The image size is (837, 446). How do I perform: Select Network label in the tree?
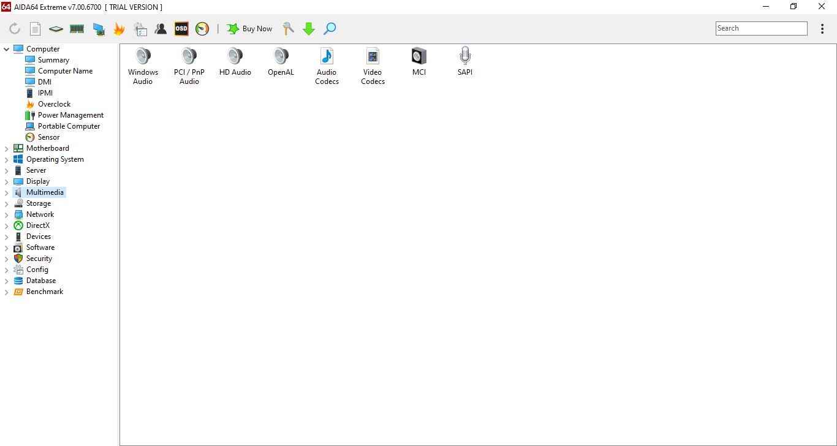[40, 214]
